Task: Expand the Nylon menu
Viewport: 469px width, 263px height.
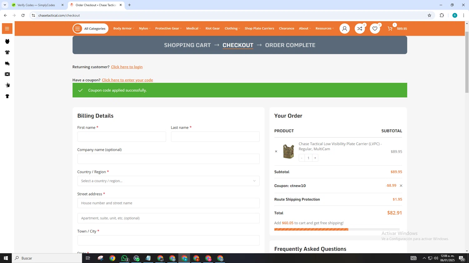Action: point(145,28)
